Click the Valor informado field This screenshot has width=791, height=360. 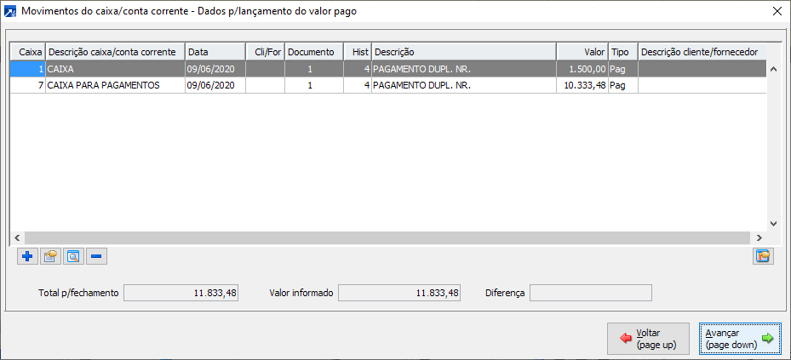399,293
